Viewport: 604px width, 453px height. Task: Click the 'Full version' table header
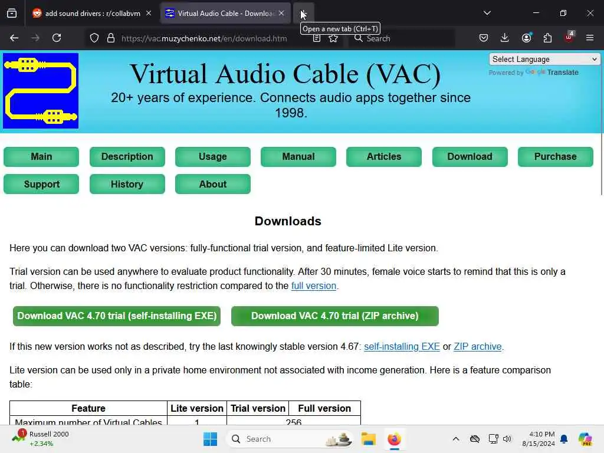(x=325, y=408)
